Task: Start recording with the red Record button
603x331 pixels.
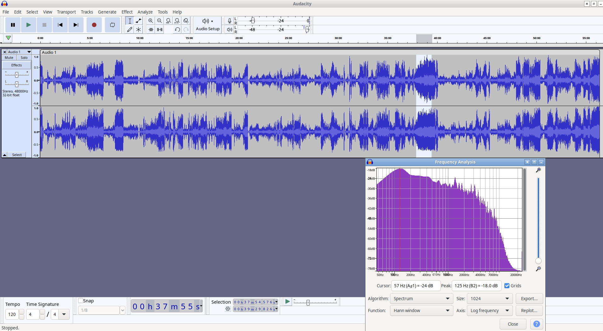Action: click(94, 25)
